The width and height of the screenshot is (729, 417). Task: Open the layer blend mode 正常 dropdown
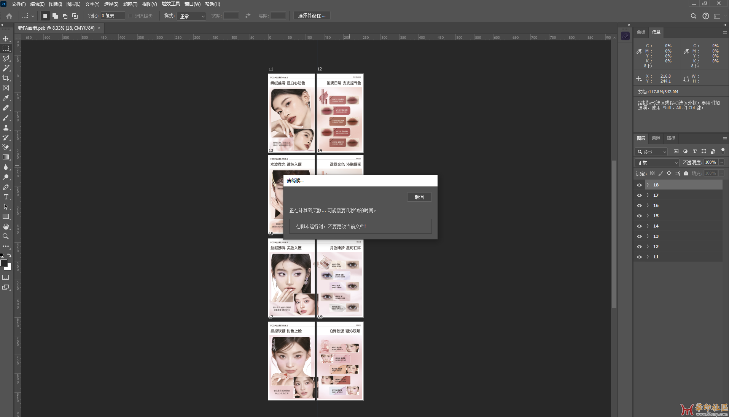(x=657, y=162)
